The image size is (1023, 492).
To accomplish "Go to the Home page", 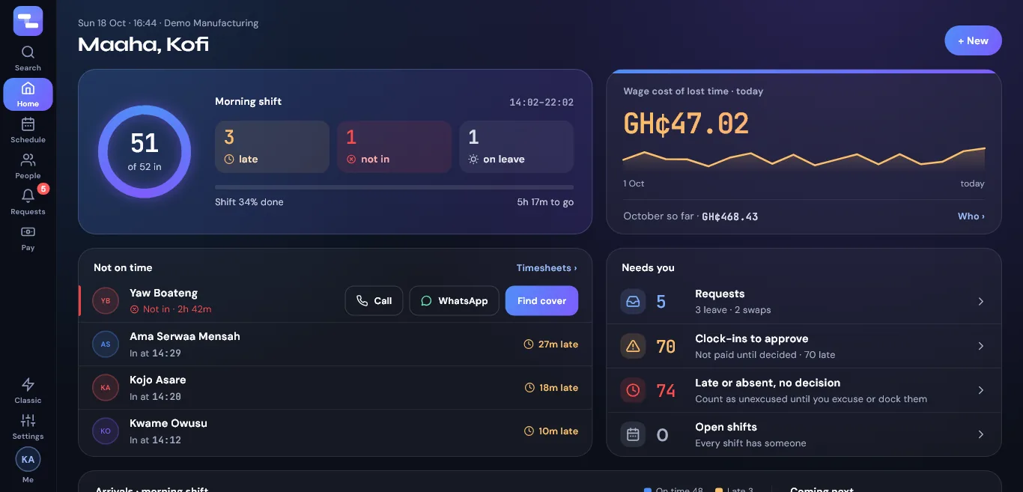I will pyautogui.click(x=28, y=94).
